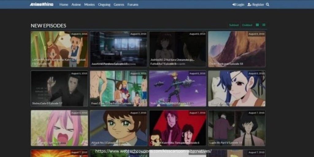Open Chuukan Kanriroku Tonegawa Episode 6 thumbnail

point(178,128)
